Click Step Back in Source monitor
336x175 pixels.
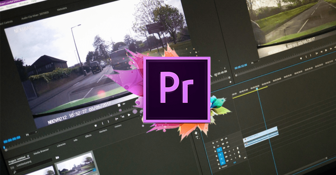pos(123,116)
